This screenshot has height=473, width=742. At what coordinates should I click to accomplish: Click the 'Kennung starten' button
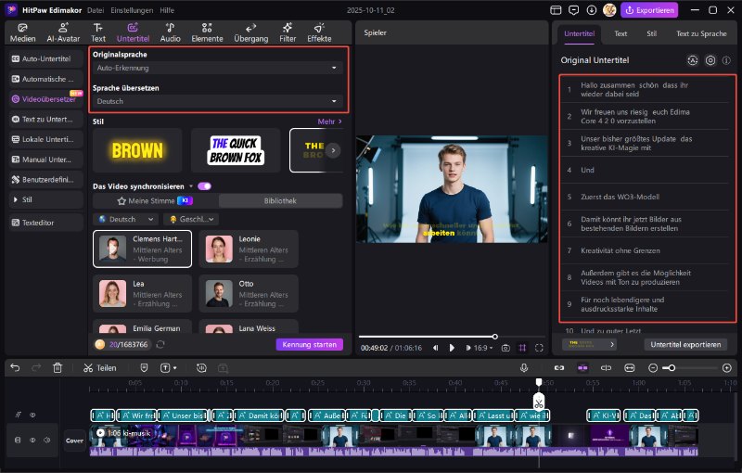tap(309, 344)
